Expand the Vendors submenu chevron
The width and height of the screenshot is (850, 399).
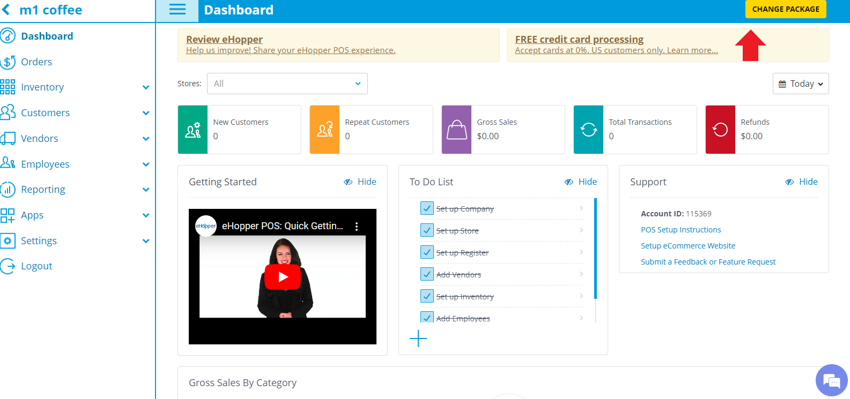pyautogui.click(x=146, y=139)
